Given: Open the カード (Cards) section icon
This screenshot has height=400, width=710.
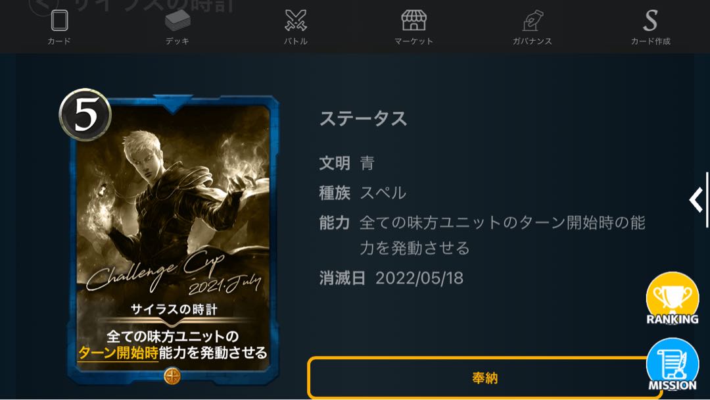Looking at the screenshot, I should click(x=59, y=20).
